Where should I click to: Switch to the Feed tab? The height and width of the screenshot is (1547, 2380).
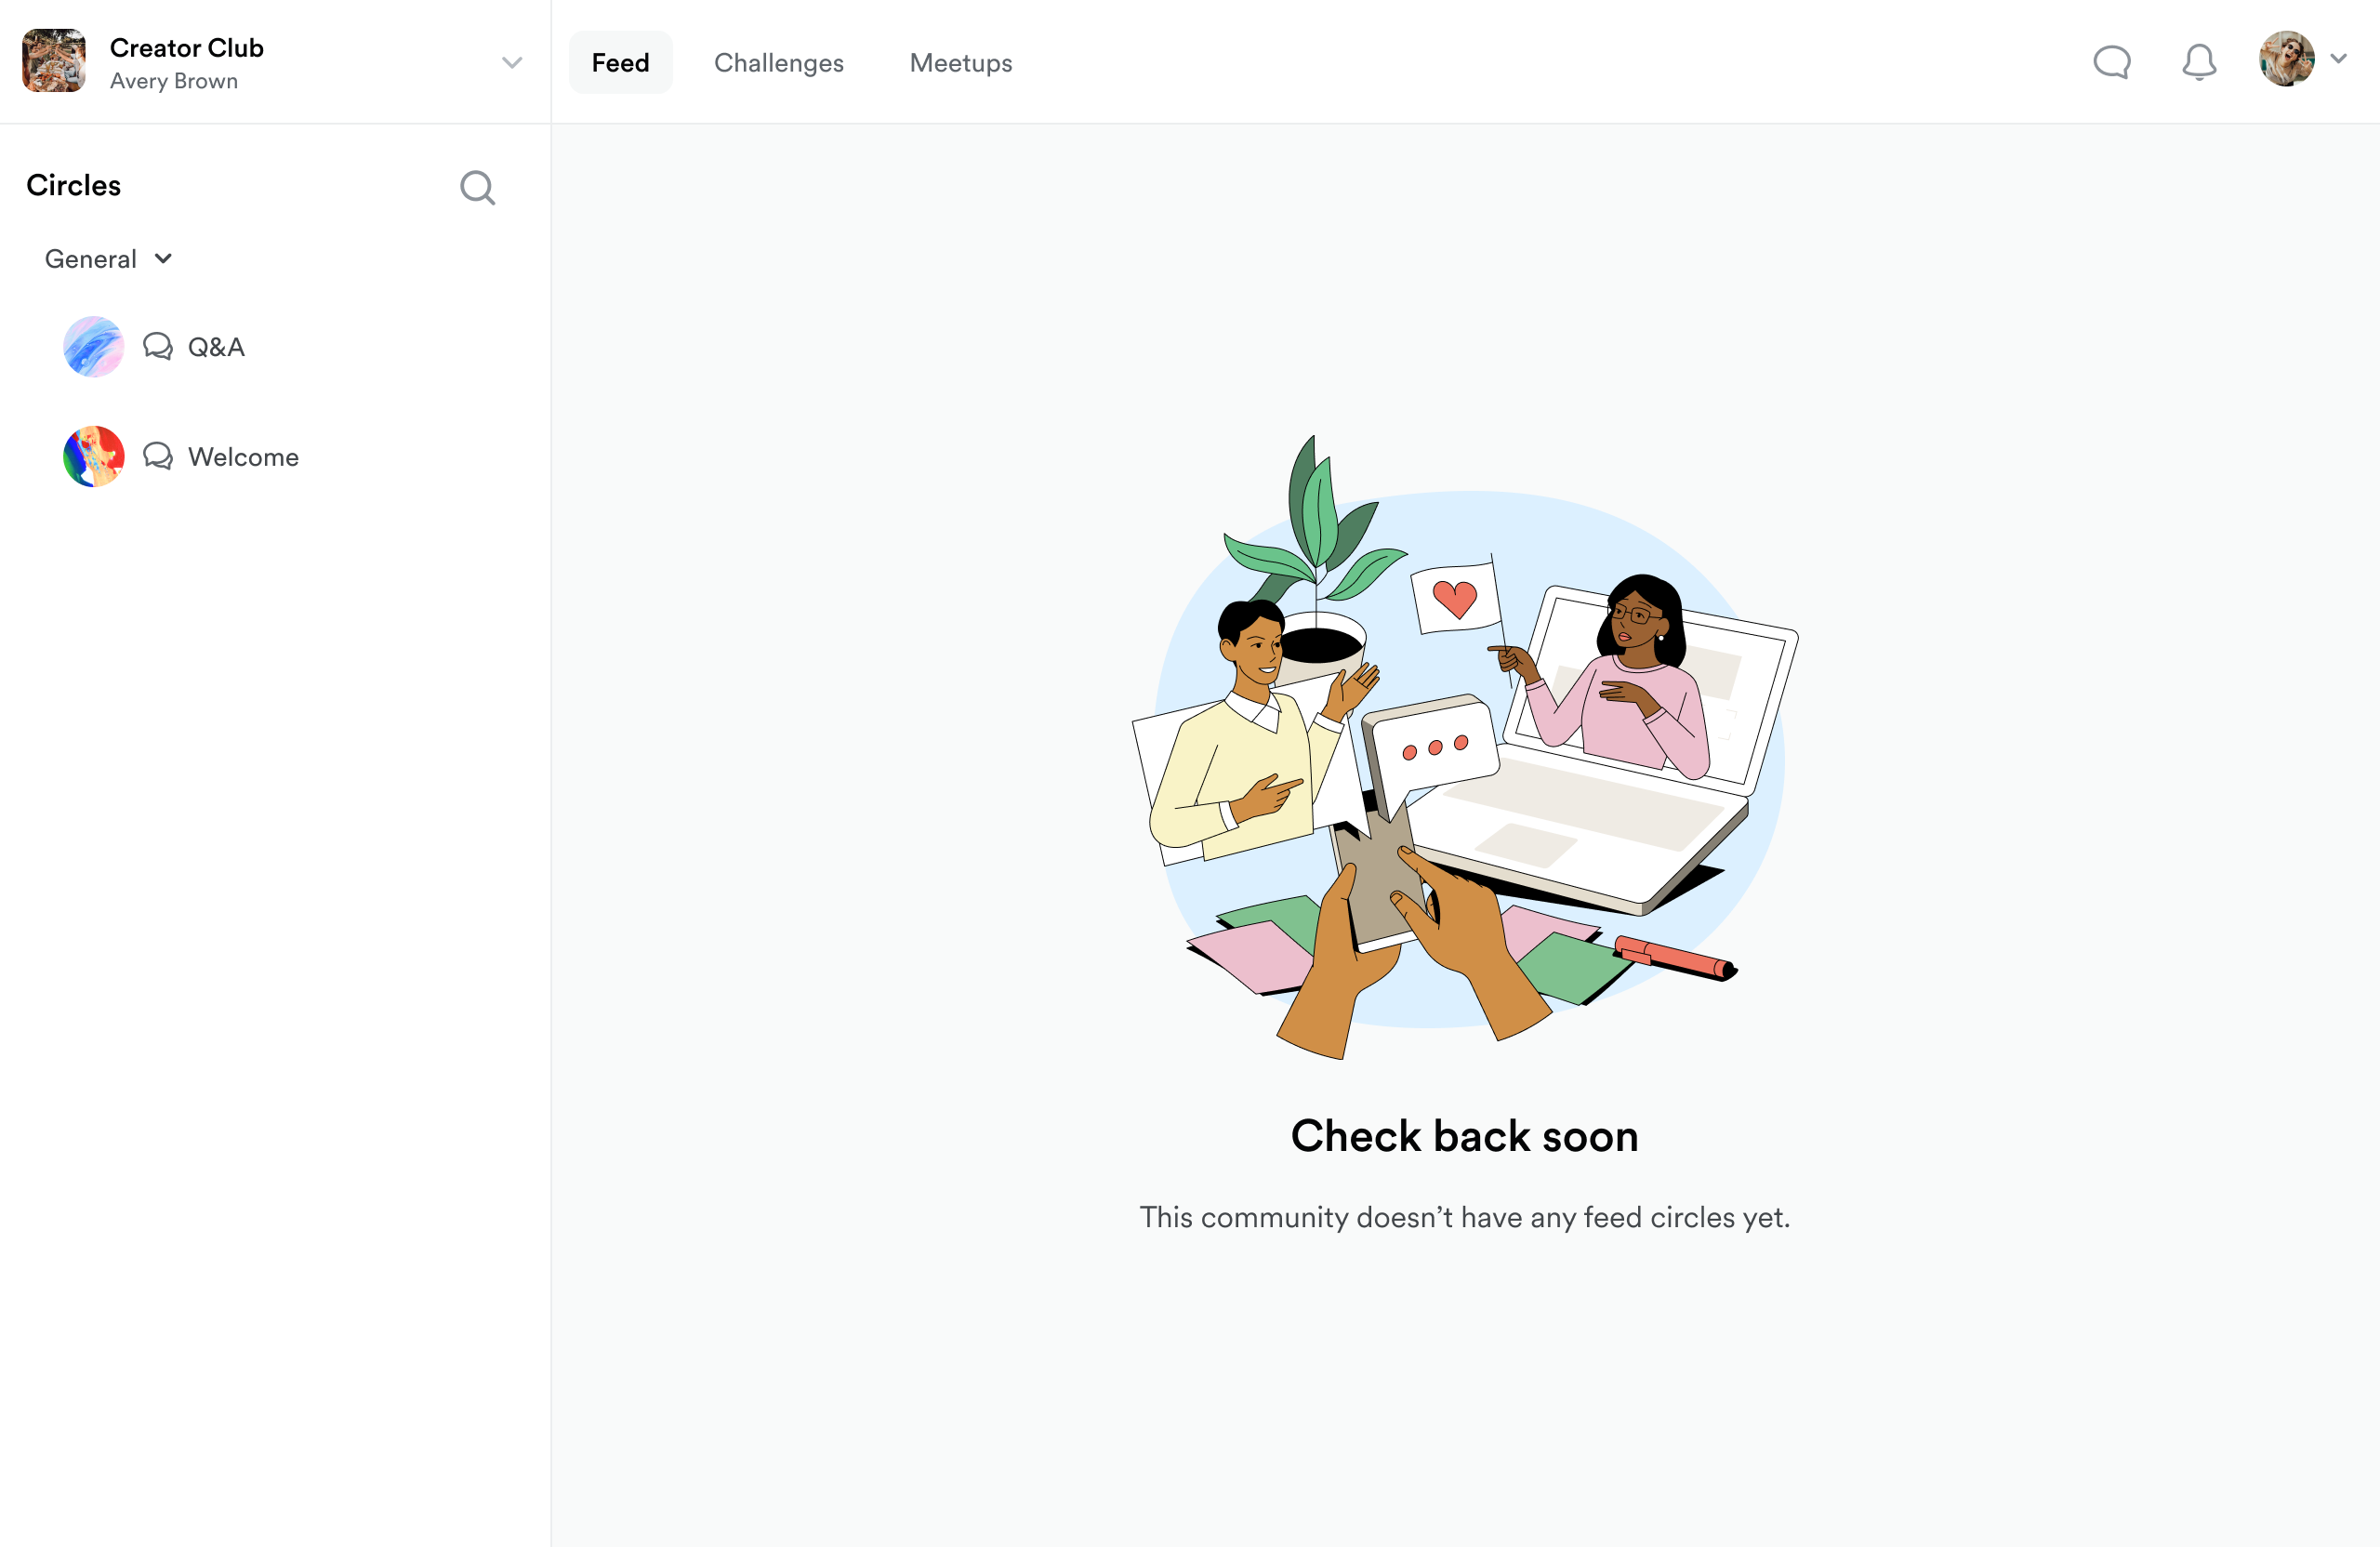tap(620, 62)
